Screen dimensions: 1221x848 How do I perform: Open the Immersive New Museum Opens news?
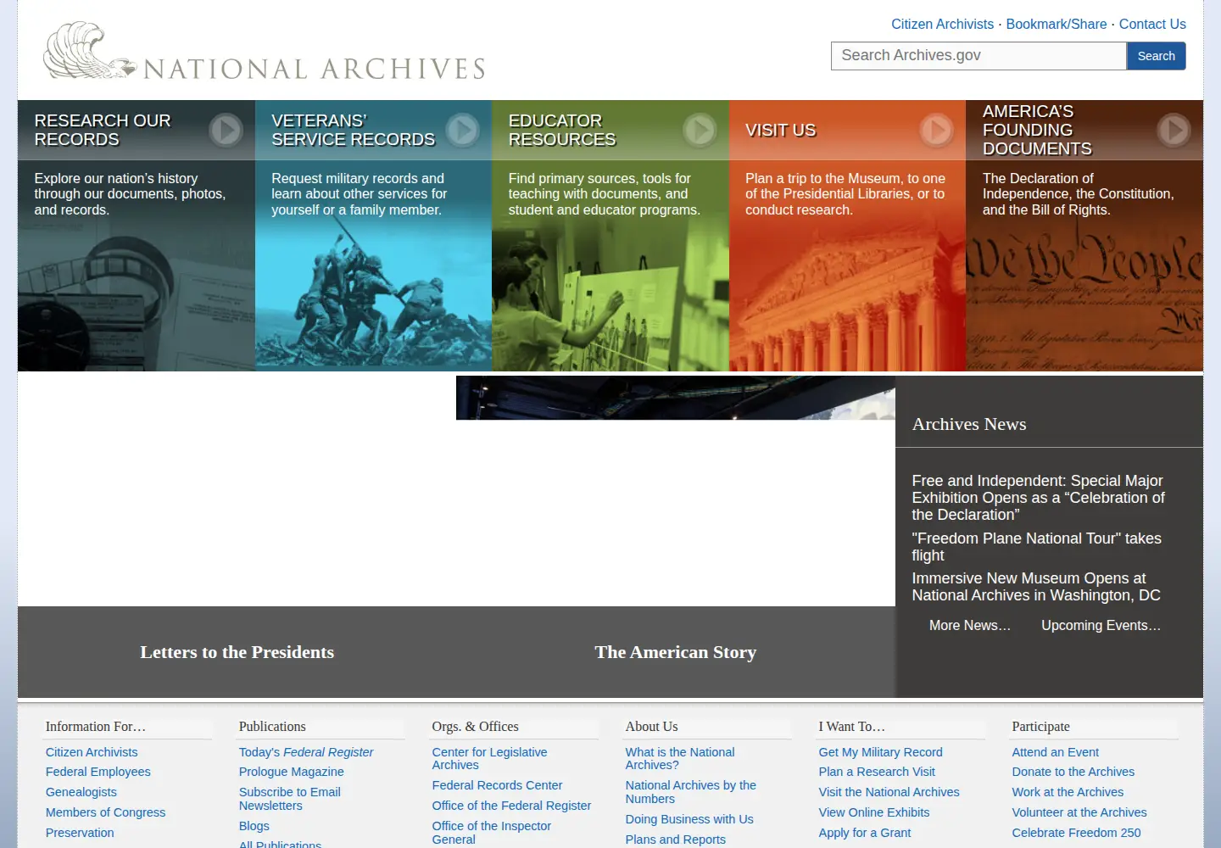(1036, 587)
